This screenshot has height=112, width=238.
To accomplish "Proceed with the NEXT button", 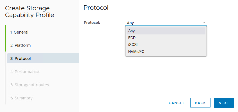I will point(224,103).
